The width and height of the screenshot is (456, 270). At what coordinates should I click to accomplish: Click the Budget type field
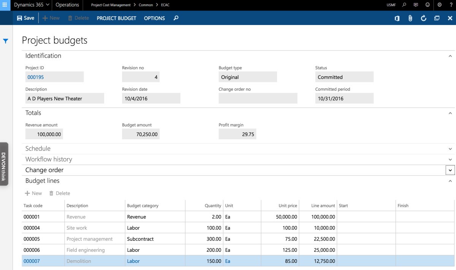[x=248, y=77]
